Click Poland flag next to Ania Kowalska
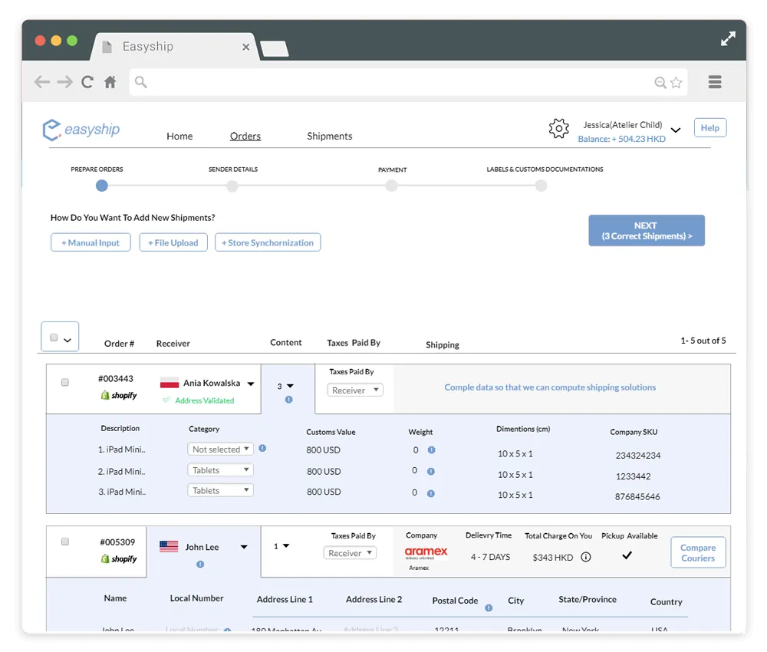 coord(170,383)
